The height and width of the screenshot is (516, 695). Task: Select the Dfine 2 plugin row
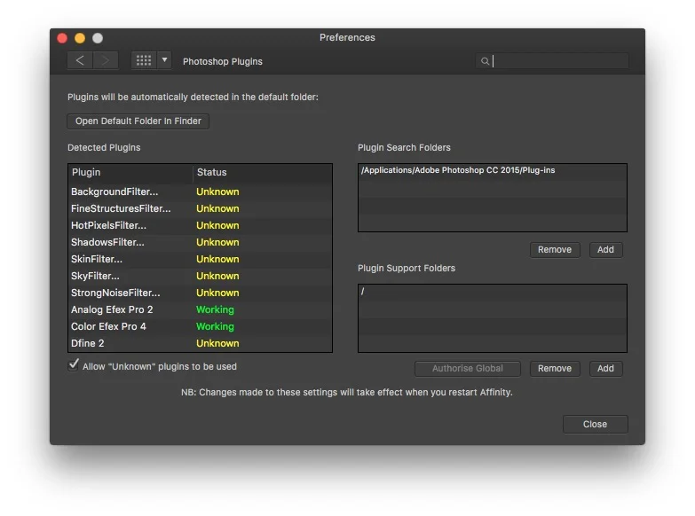tap(200, 343)
